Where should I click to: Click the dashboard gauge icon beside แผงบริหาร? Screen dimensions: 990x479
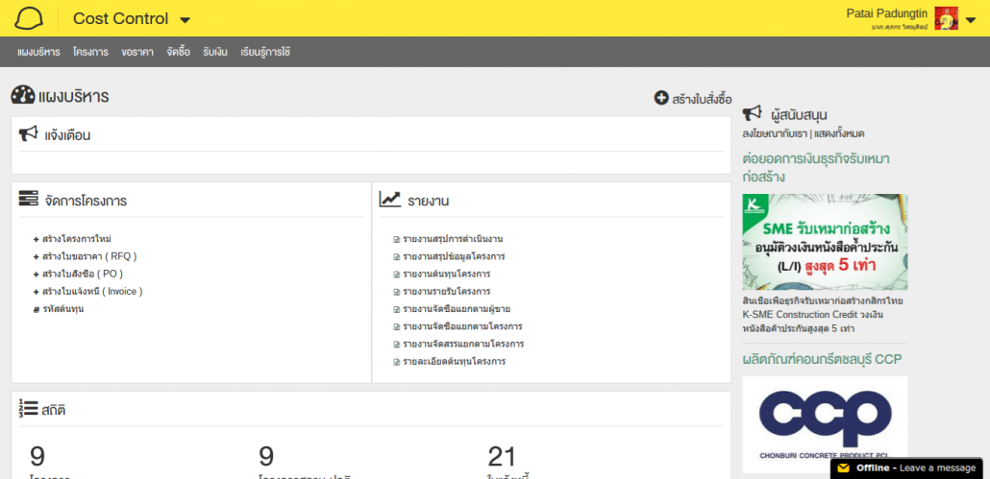(x=22, y=96)
